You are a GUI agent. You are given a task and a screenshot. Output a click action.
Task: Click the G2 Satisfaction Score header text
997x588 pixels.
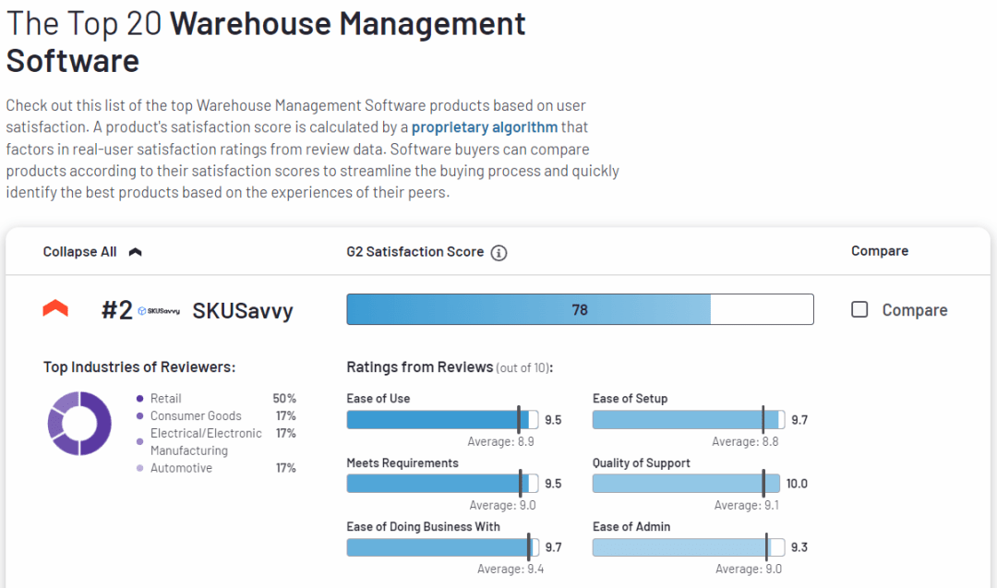[x=415, y=252]
